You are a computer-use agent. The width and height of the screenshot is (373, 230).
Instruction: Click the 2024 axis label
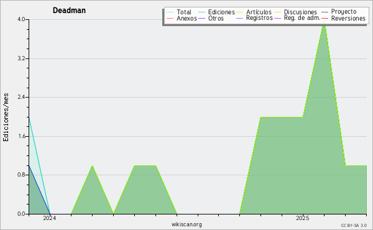(50, 218)
